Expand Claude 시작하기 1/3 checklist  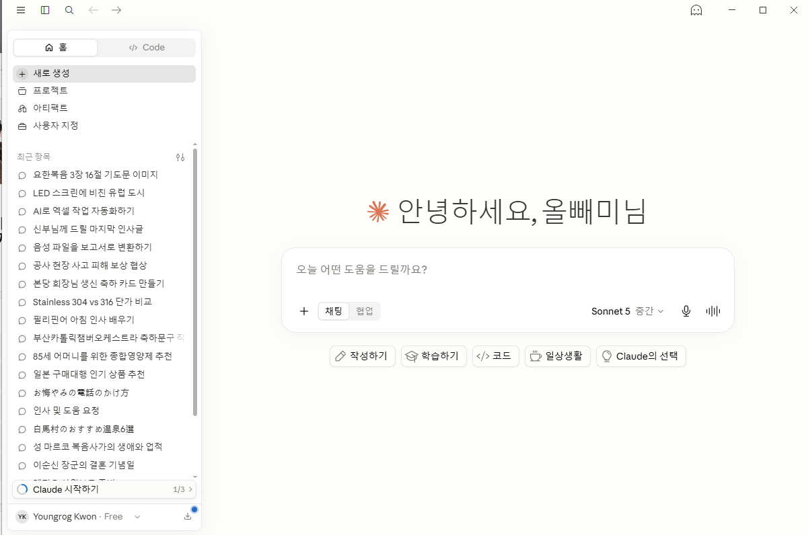104,489
